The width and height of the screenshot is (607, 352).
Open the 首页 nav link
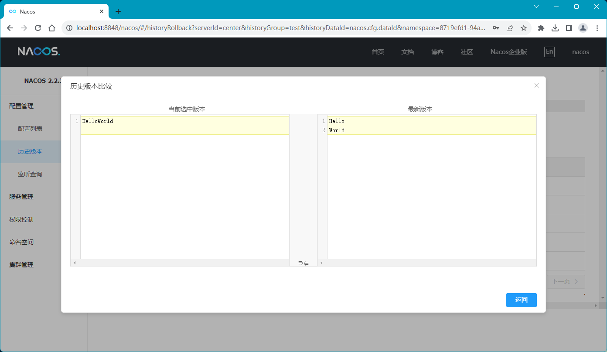click(378, 52)
